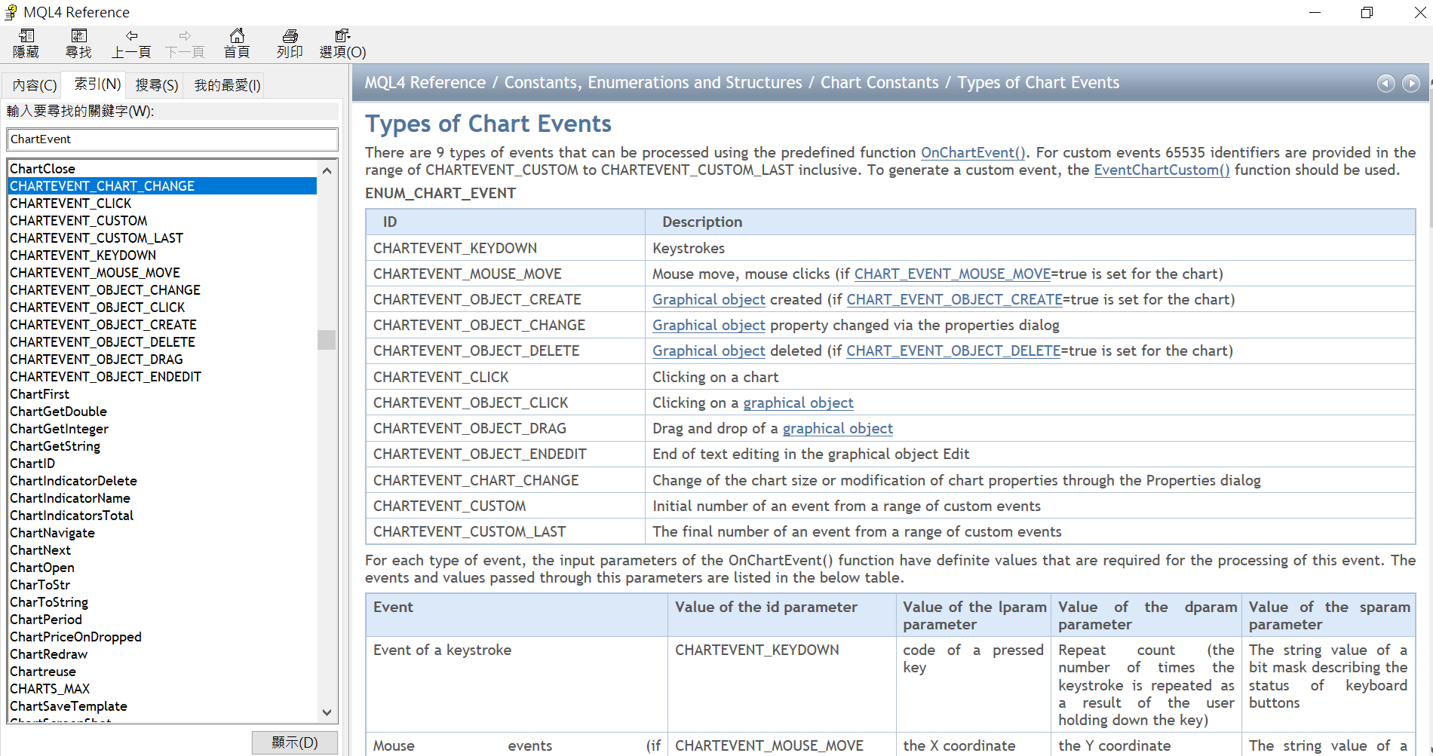Viewport: 1433px width, 756px height.
Task: Select ChartGetString in the index list
Action: pyautogui.click(x=162, y=446)
